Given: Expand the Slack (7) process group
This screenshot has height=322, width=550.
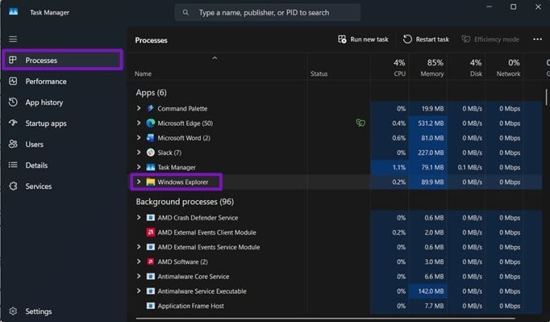Looking at the screenshot, I should (138, 152).
